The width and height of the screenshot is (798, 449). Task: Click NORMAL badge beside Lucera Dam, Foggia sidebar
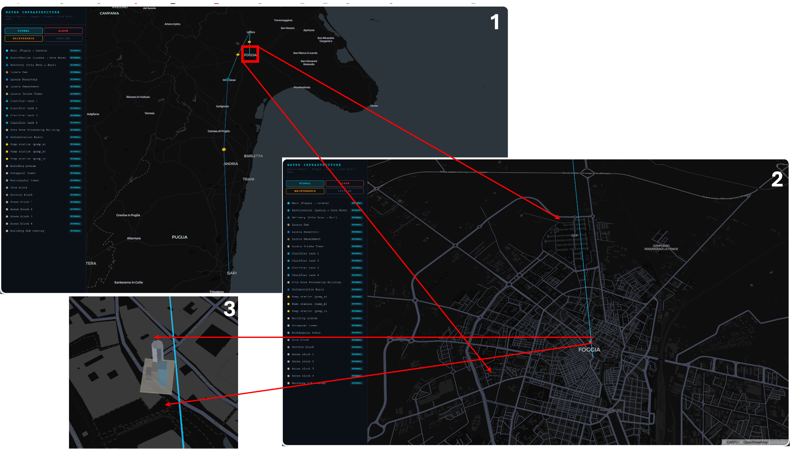click(357, 224)
